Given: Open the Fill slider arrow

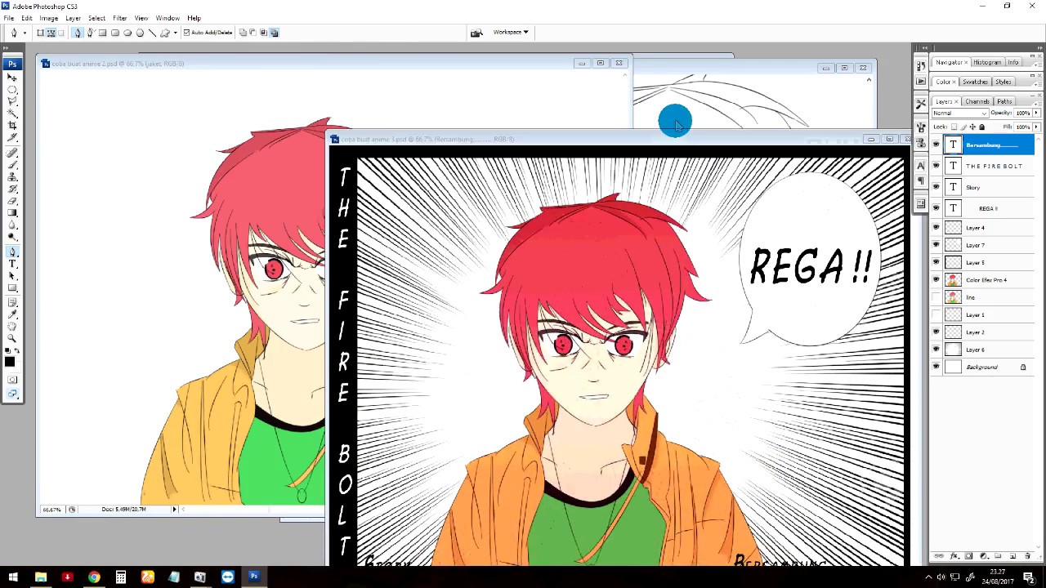Looking at the screenshot, I should [x=1036, y=127].
